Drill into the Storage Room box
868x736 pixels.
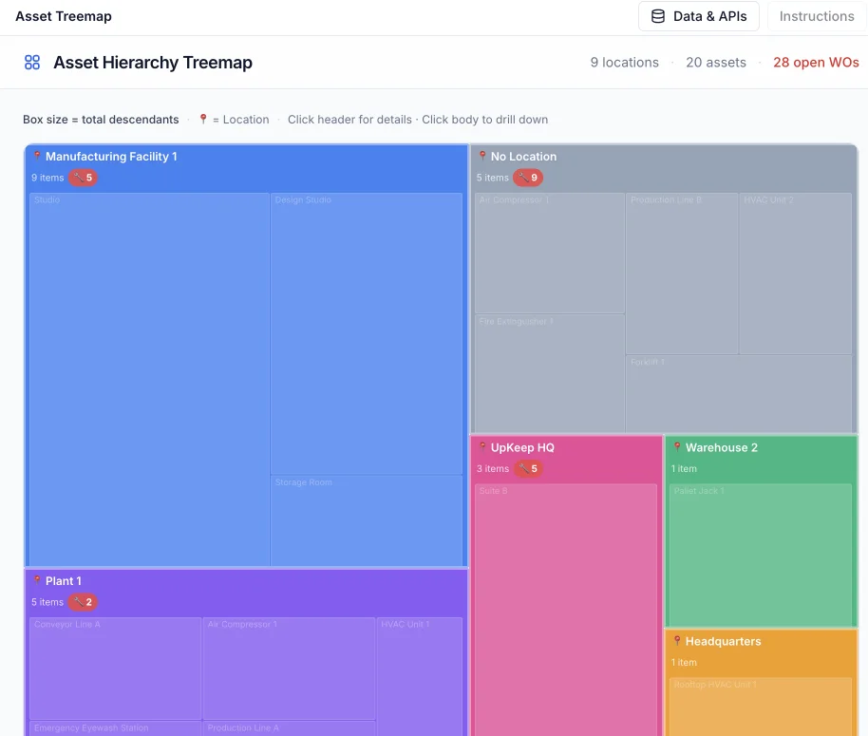[x=366, y=520]
